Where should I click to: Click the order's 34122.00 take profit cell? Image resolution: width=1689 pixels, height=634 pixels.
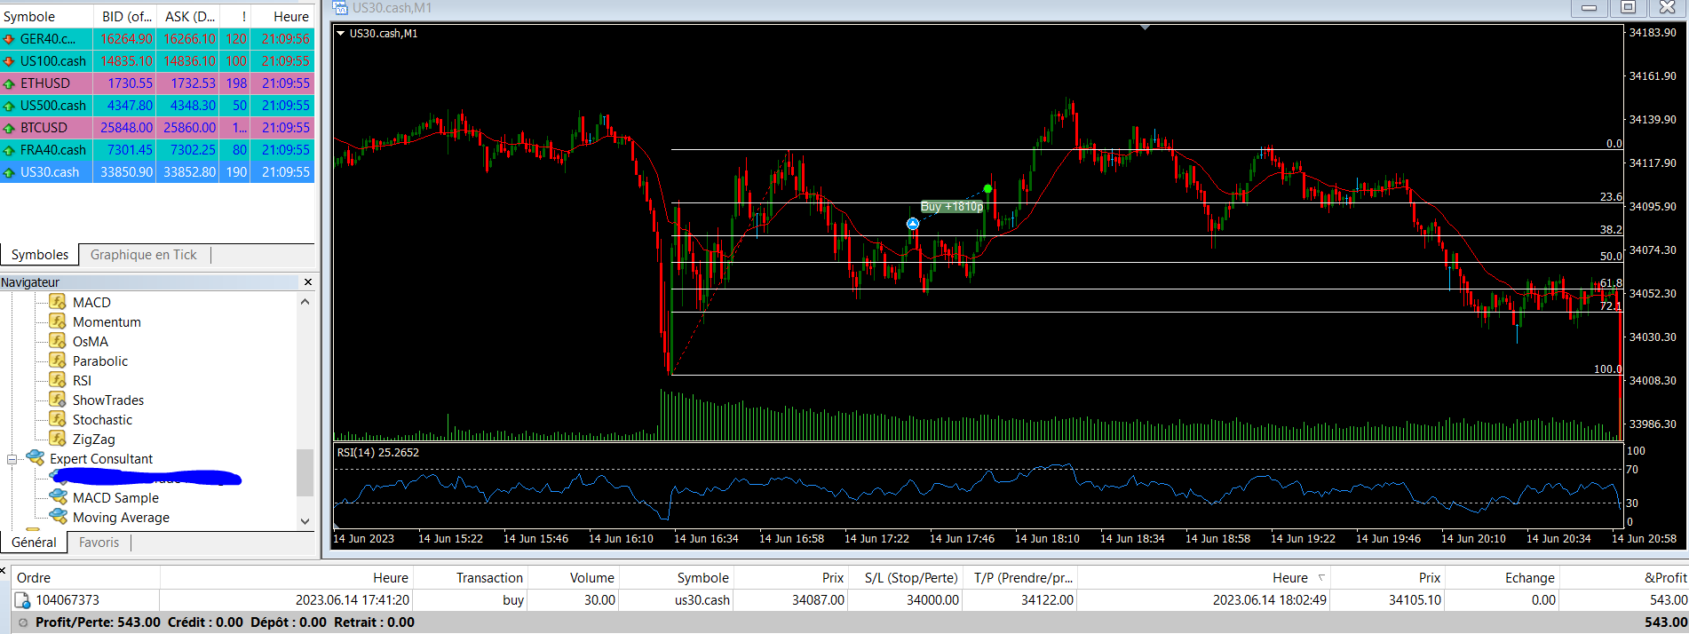(x=1019, y=600)
